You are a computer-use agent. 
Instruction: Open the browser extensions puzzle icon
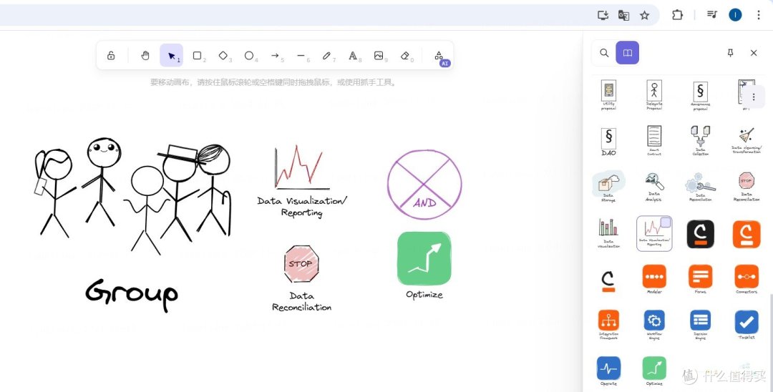(677, 15)
